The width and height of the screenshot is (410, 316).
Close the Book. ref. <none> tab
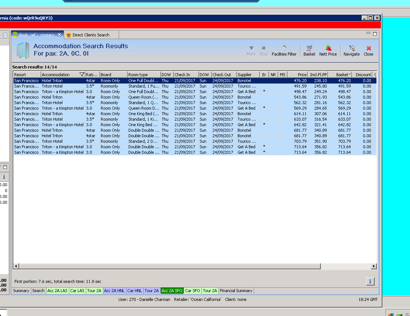click(59, 35)
